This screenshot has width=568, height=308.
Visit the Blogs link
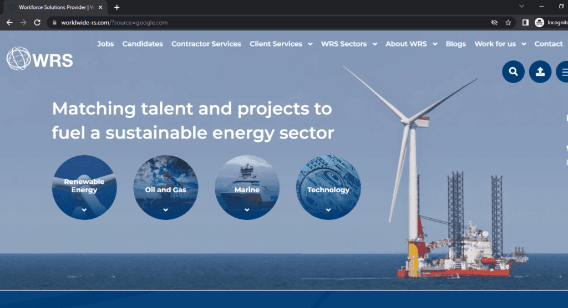pyautogui.click(x=455, y=44)
